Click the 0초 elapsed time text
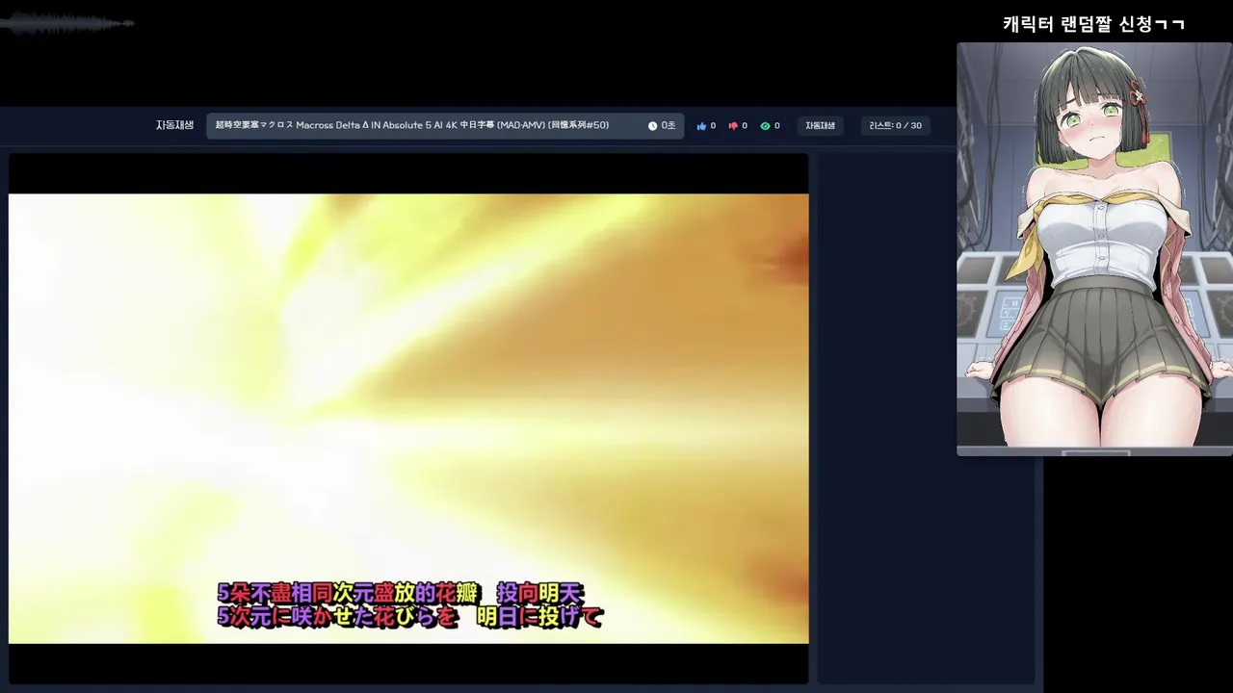 (669, 126)
